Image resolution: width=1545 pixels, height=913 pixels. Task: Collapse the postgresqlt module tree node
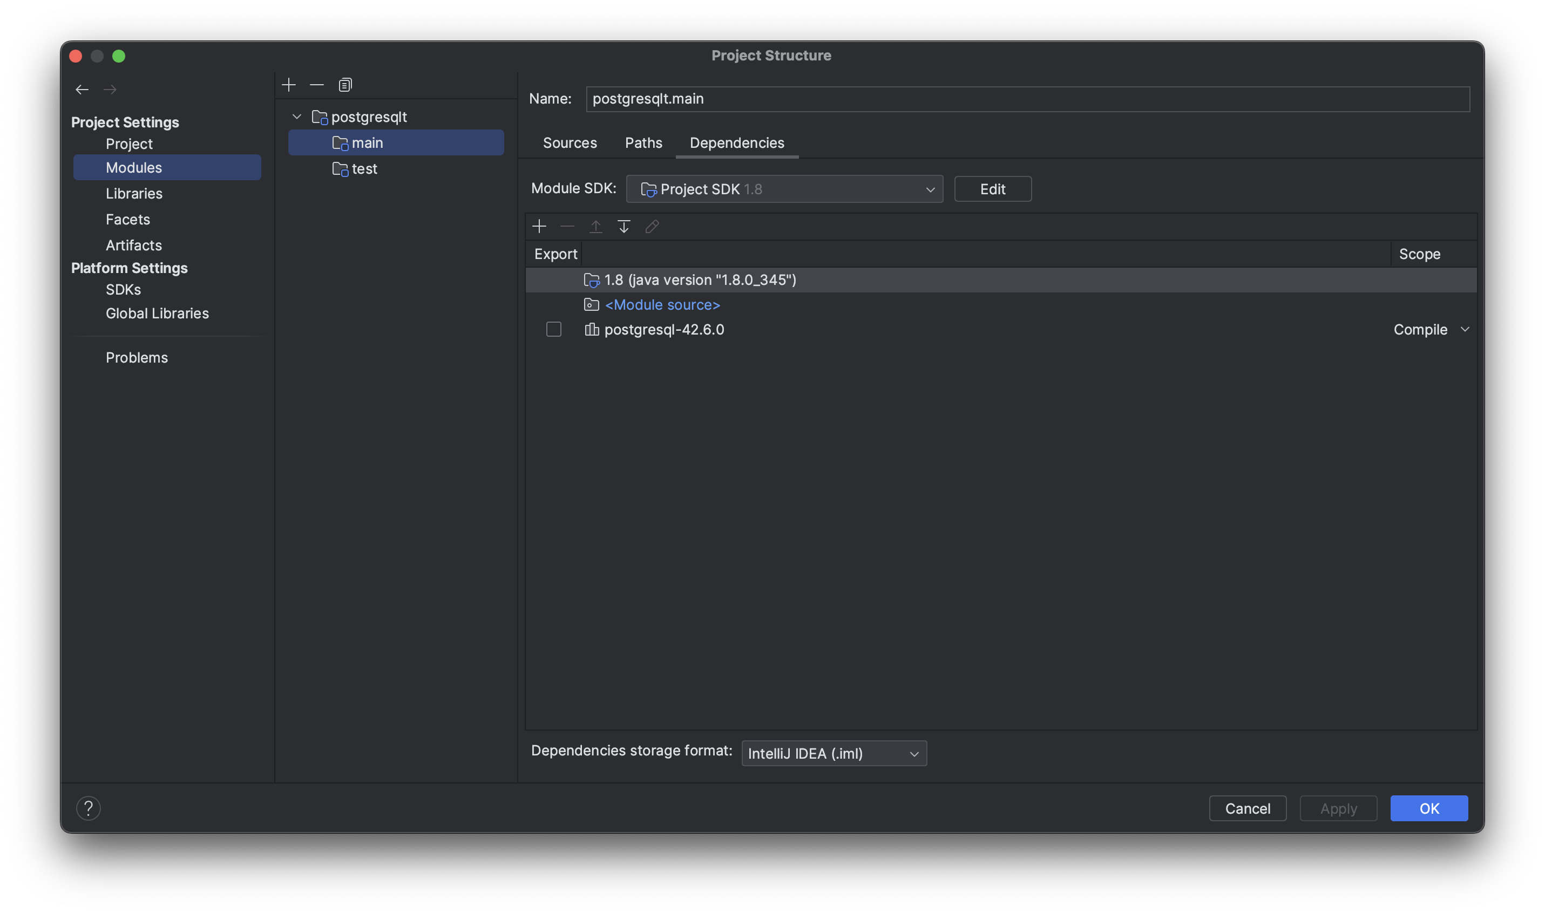(297, 117)
